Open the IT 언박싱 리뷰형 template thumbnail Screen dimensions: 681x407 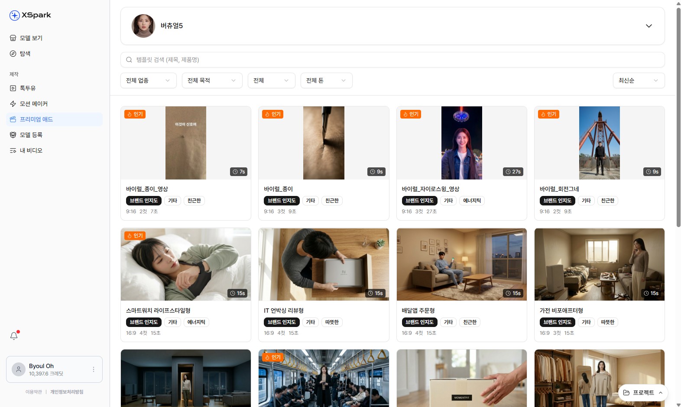coord(324,264)
